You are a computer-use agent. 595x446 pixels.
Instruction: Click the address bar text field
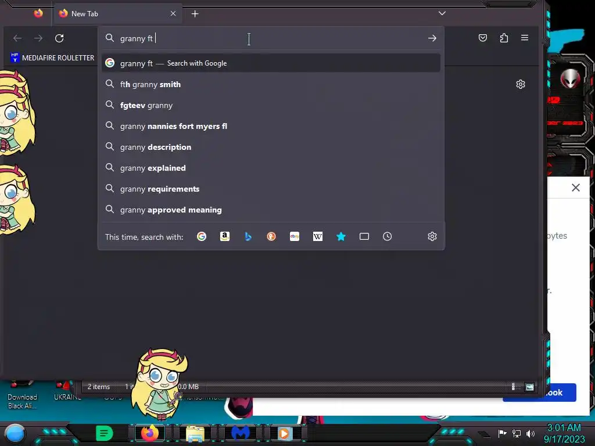click(270, 38)
